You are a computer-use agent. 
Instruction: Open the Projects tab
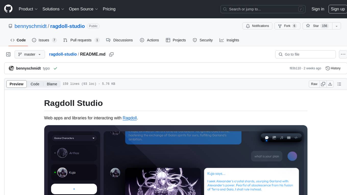(x=176, y=40)
